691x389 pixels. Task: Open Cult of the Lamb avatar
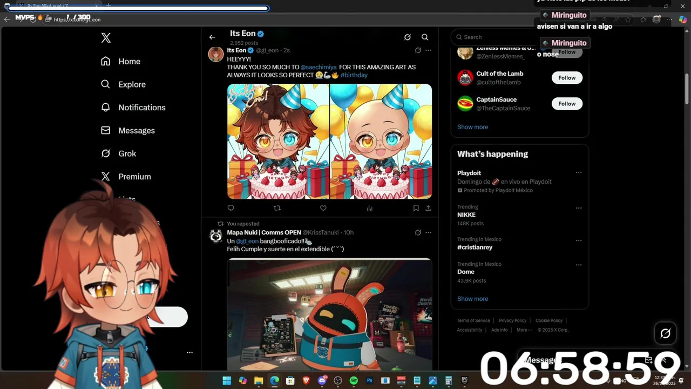[465, 78]
